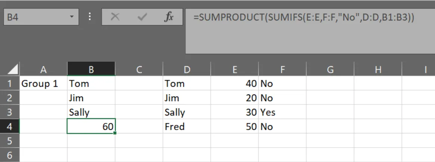Click cell E1 with value 40

coord(234,84)
